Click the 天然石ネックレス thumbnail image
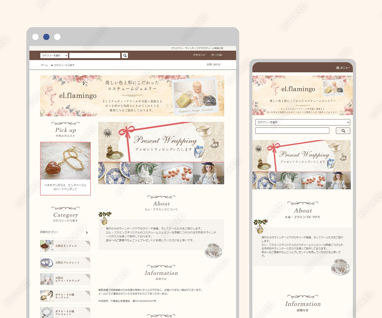This screenshot has height=318, width=382. point(47,246)
